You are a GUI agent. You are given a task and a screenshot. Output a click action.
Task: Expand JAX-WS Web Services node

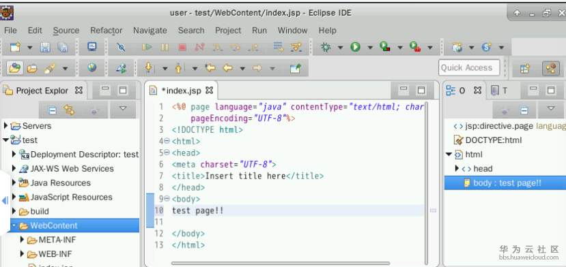tap(14, 168)
